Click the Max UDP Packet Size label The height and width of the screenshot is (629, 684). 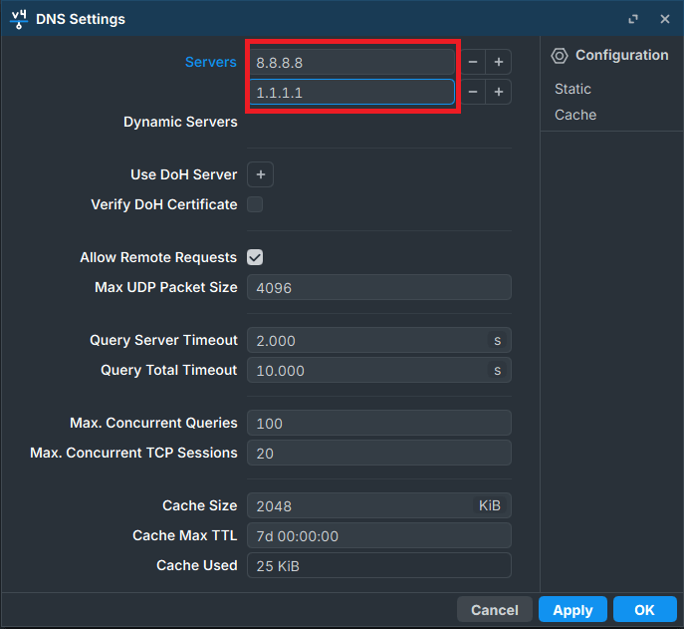166,287
